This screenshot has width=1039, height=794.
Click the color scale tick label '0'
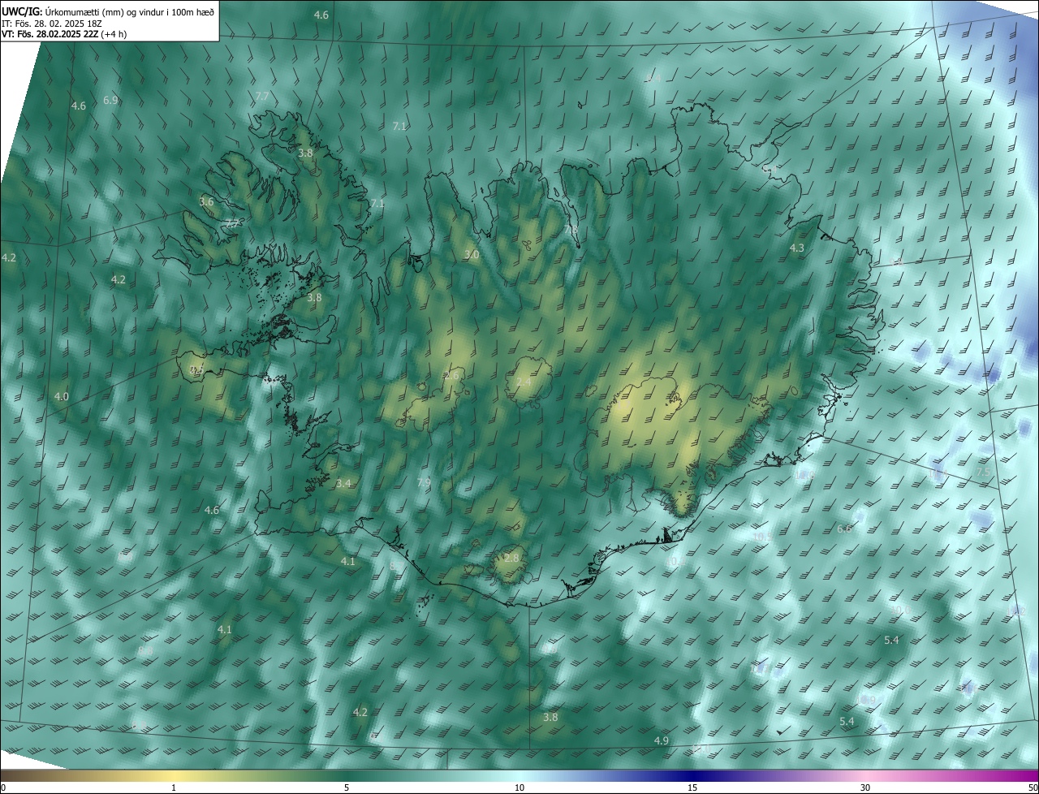(3, 788)
